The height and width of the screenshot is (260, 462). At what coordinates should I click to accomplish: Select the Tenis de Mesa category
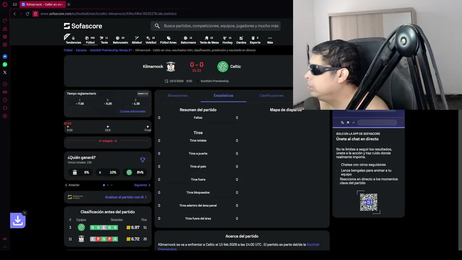[209, 40]
